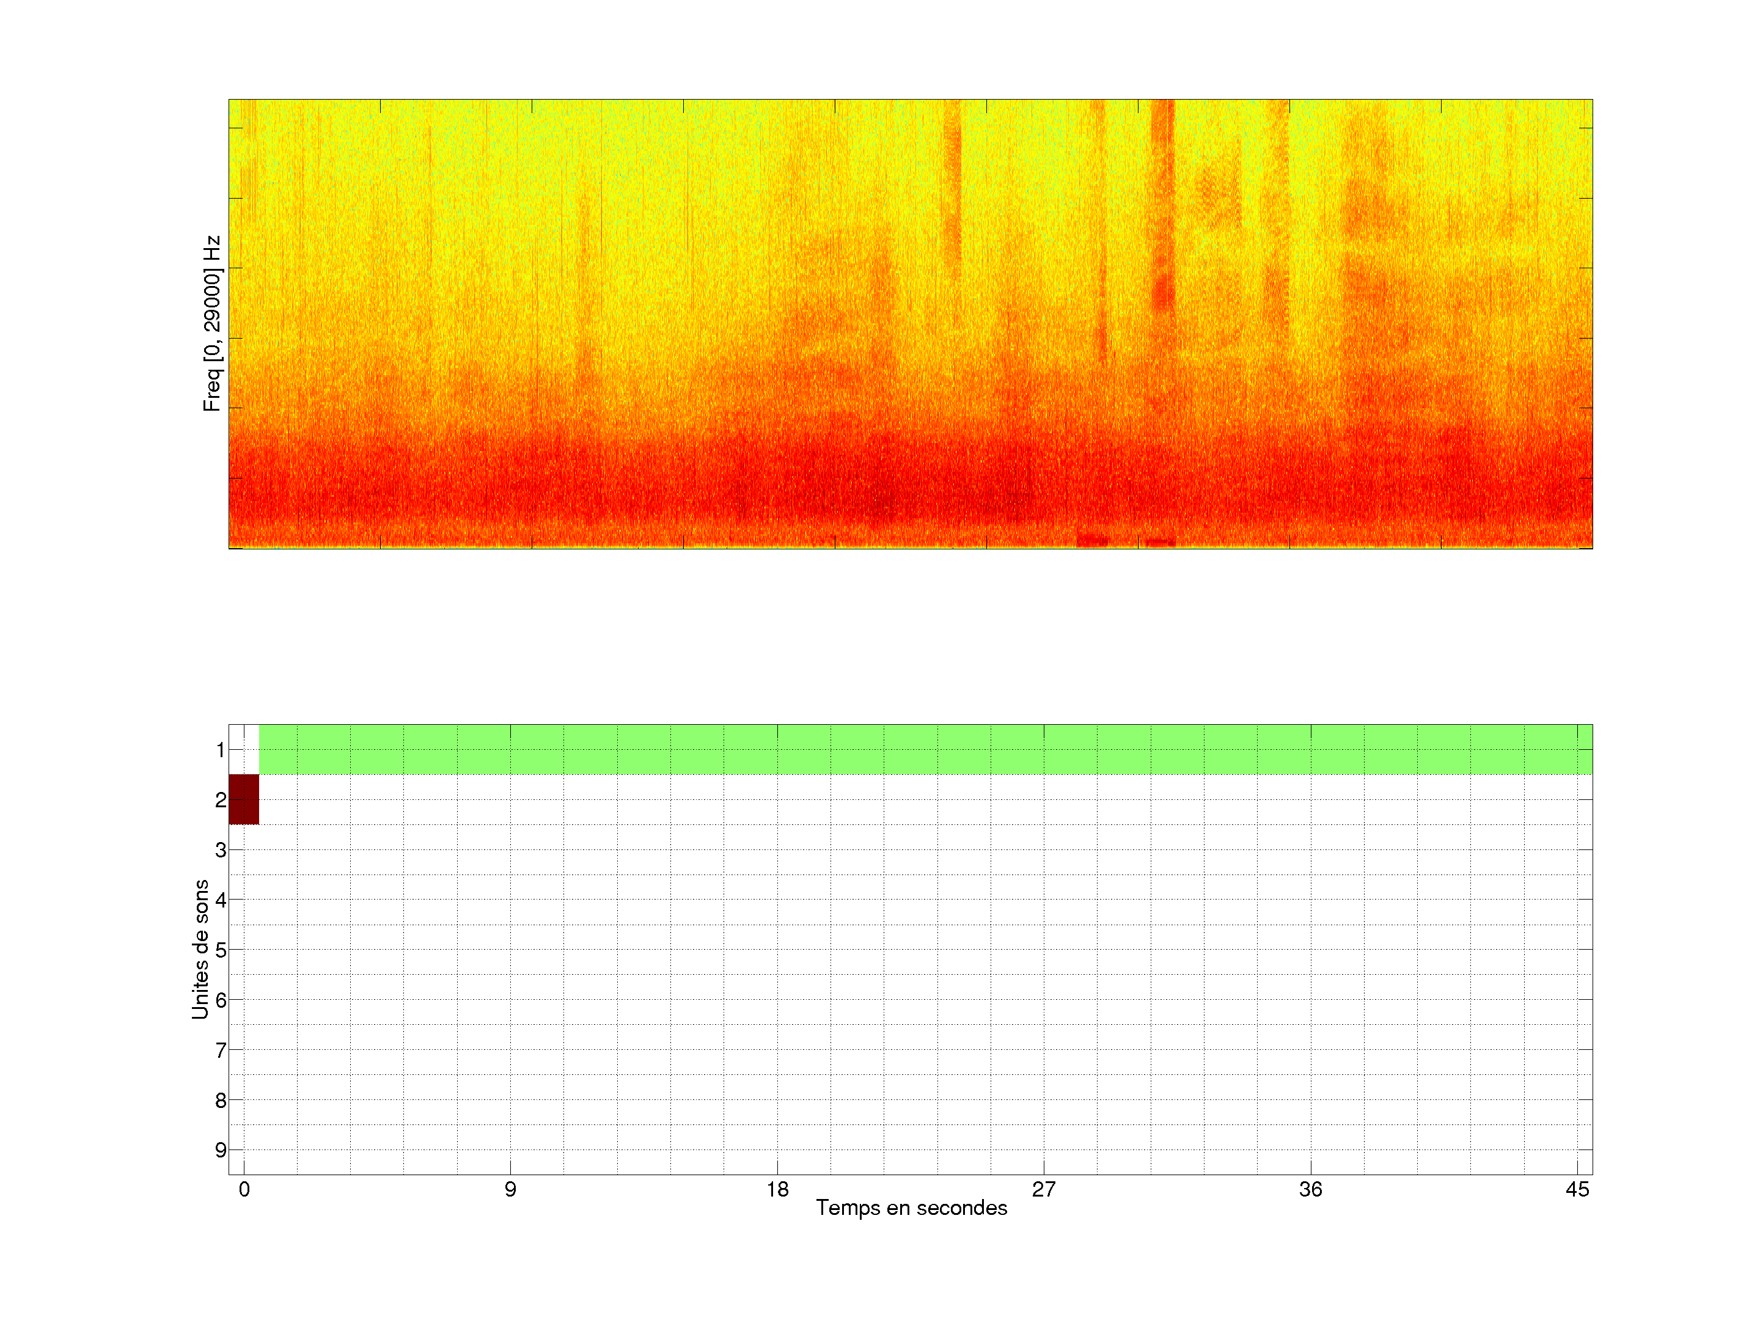Click y-axis tick label 9
Image resolution: width=1760 pixels, height=1320 pixels.
pyautogui.click(x=221, y=1149)
